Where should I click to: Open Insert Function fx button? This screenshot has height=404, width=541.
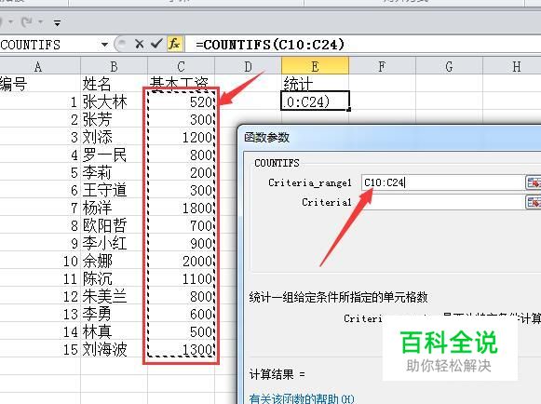[174, 44]
